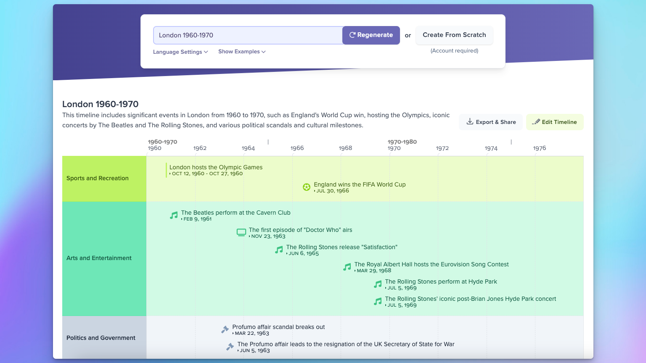The height and width of the screenshot is (363, 646).
Task: Click the London hosts the Olympic Games event
Action: coord(216,168)
